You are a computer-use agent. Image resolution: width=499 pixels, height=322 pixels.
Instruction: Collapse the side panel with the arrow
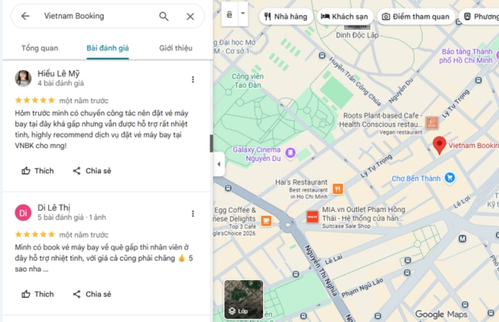[x=219, y=164]
